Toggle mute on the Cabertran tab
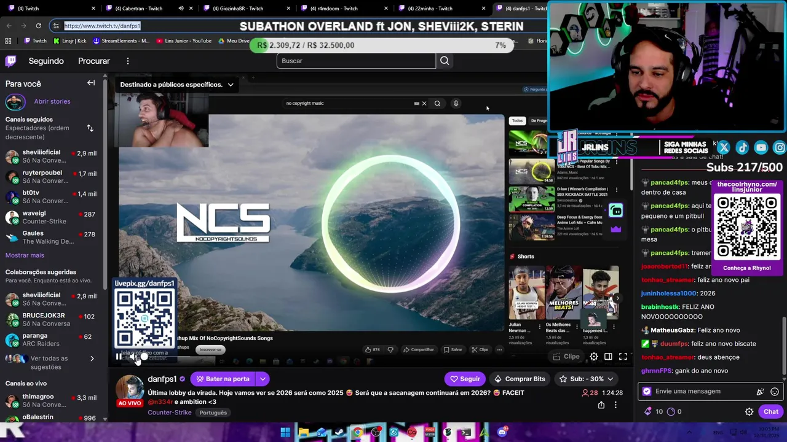 (x=181, y=9)
